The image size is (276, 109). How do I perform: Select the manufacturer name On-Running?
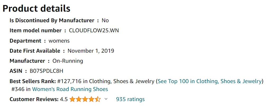point(68,61)
